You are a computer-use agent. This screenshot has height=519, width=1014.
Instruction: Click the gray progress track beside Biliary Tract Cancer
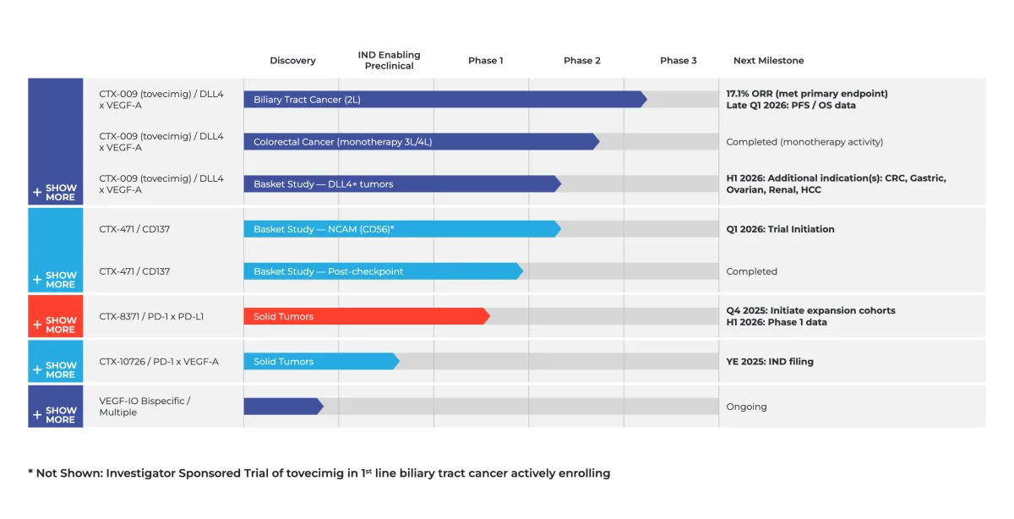(x=684, y=99)
